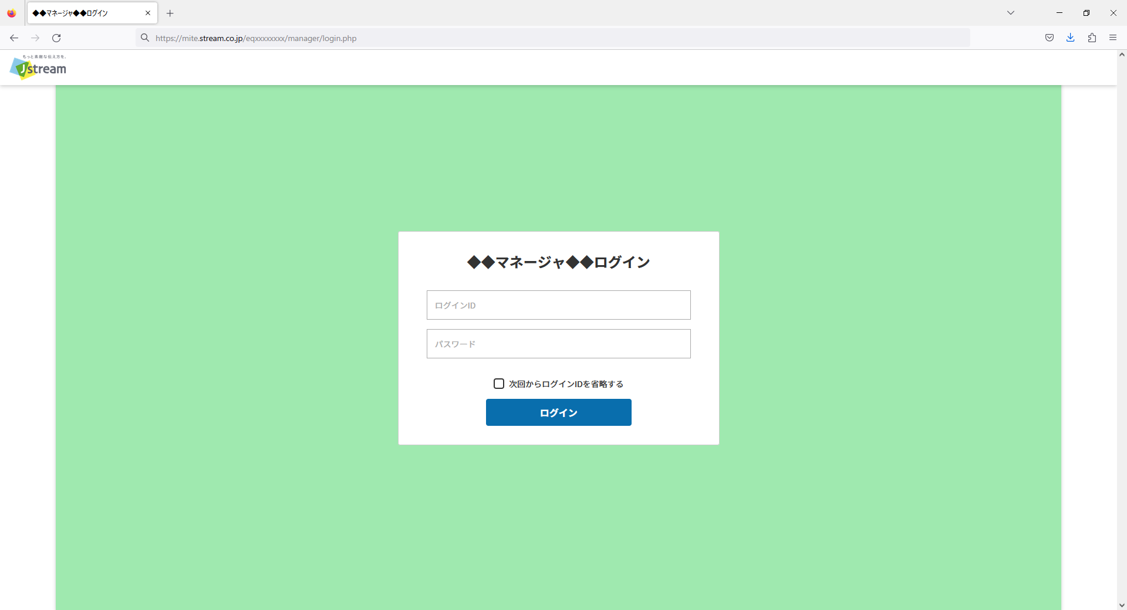Click into the パスワード field

(559, 344)
